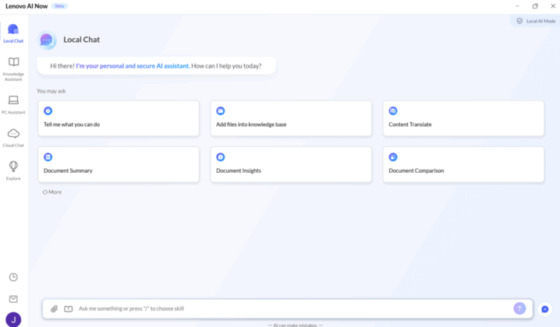Click the Ask me something input field
This screenshot has width=560, height=327.
[292, 308]
